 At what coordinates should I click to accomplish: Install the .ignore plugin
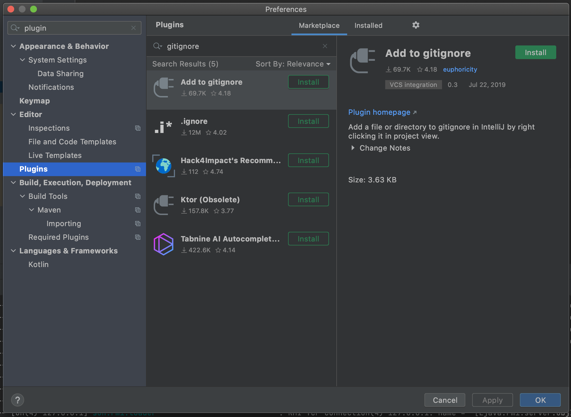pyautogui.click(x=308, y=121)
